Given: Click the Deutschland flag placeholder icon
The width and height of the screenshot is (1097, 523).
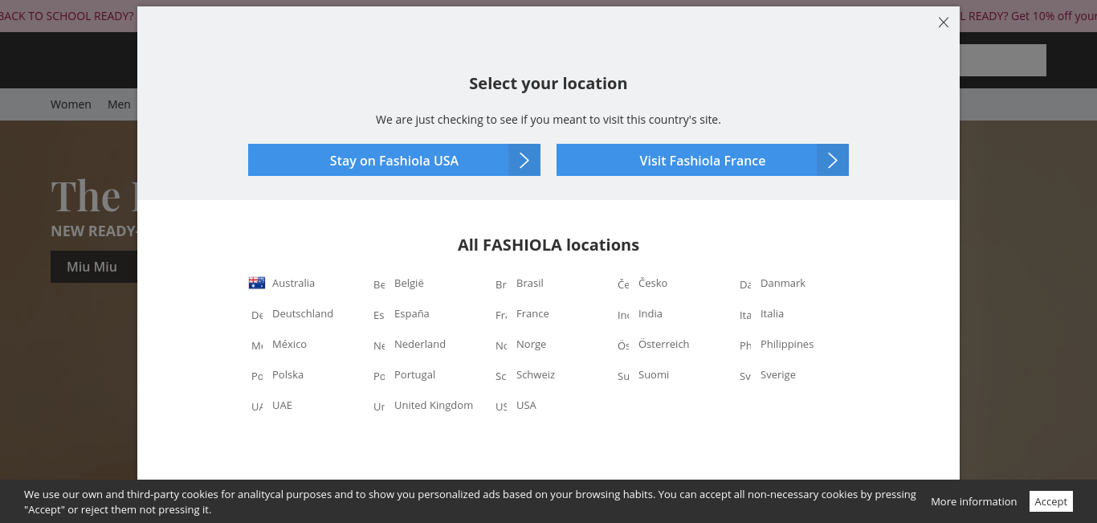Looking at the screenshot, I should pos(257,315).
